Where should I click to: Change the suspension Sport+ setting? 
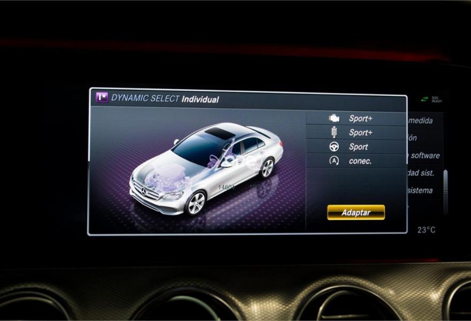(x=361, y=133)
